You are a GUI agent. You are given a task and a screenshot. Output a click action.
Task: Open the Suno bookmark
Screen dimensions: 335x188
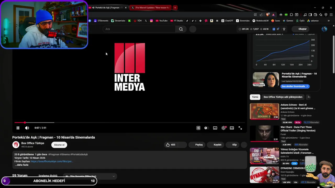point(276,21)
